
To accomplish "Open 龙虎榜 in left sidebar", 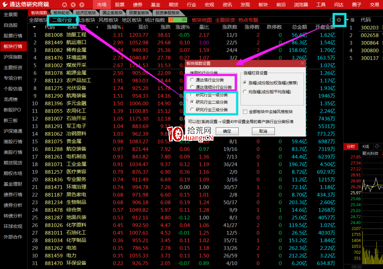I will point(11,99).
